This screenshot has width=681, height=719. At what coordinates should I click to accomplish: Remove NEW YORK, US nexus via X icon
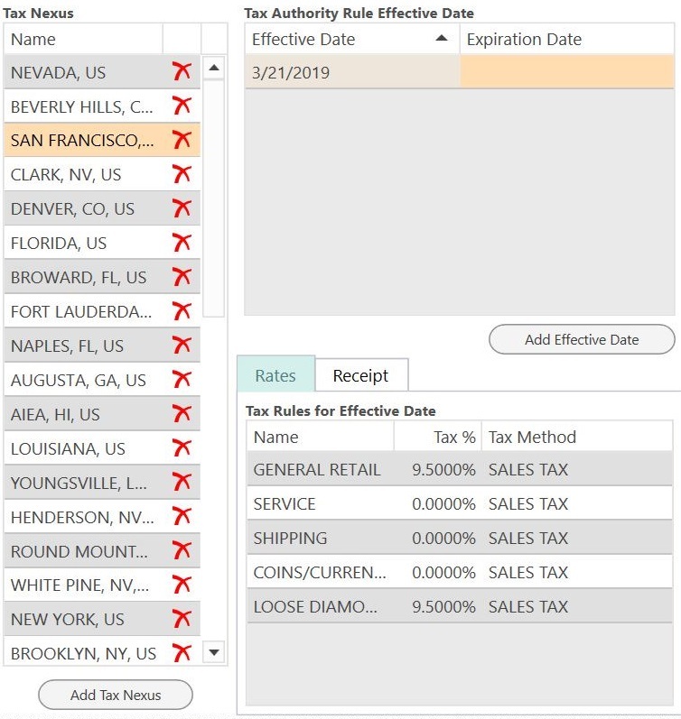182,619
